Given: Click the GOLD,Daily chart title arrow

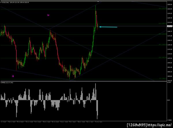Looking at the screenshot, I should point(1,2).
